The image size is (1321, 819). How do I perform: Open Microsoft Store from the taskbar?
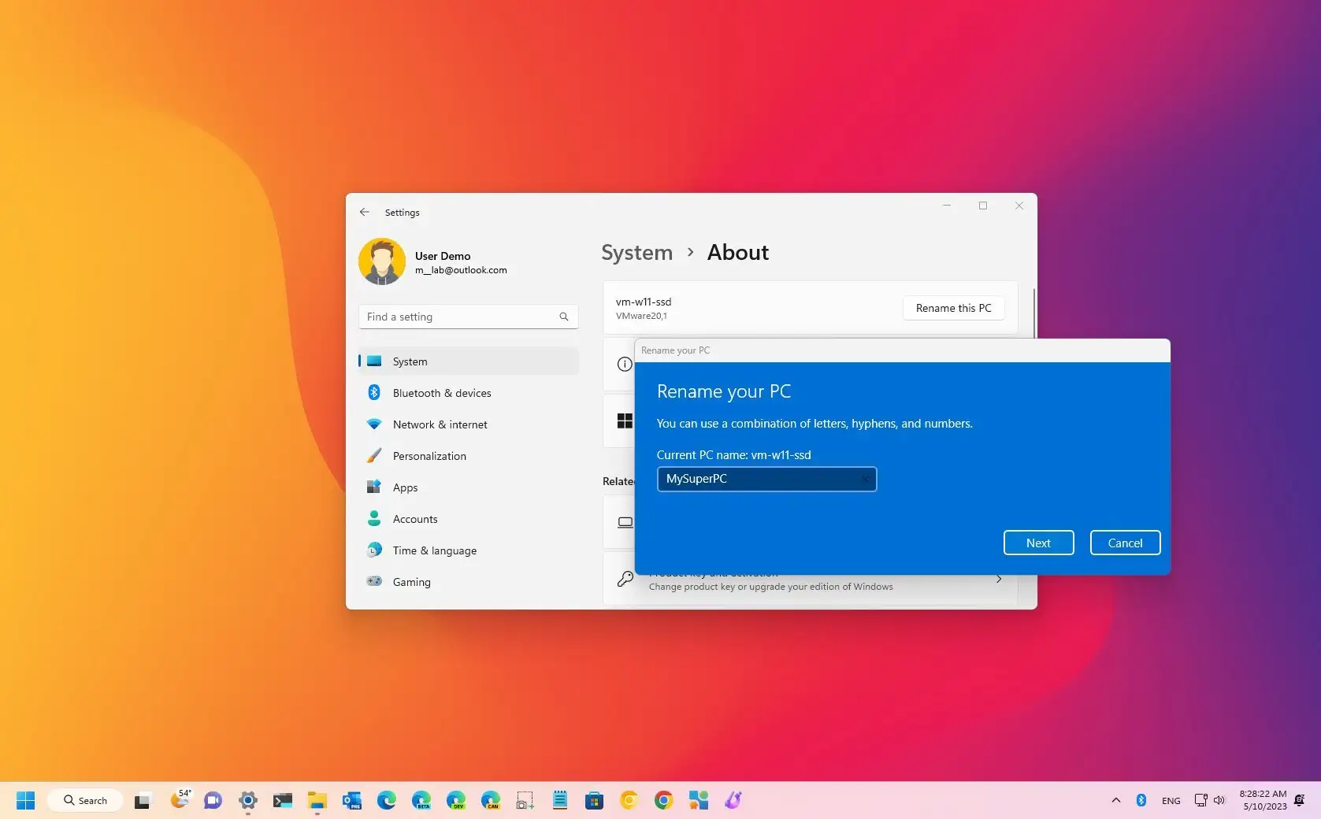pyautogui.click(x=594, y=800)
